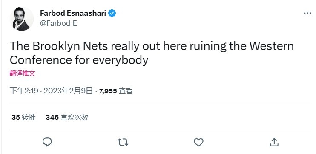Open the three-dot more options menu
This screenshot has width=316, height=154.
[x=307, y=13]
